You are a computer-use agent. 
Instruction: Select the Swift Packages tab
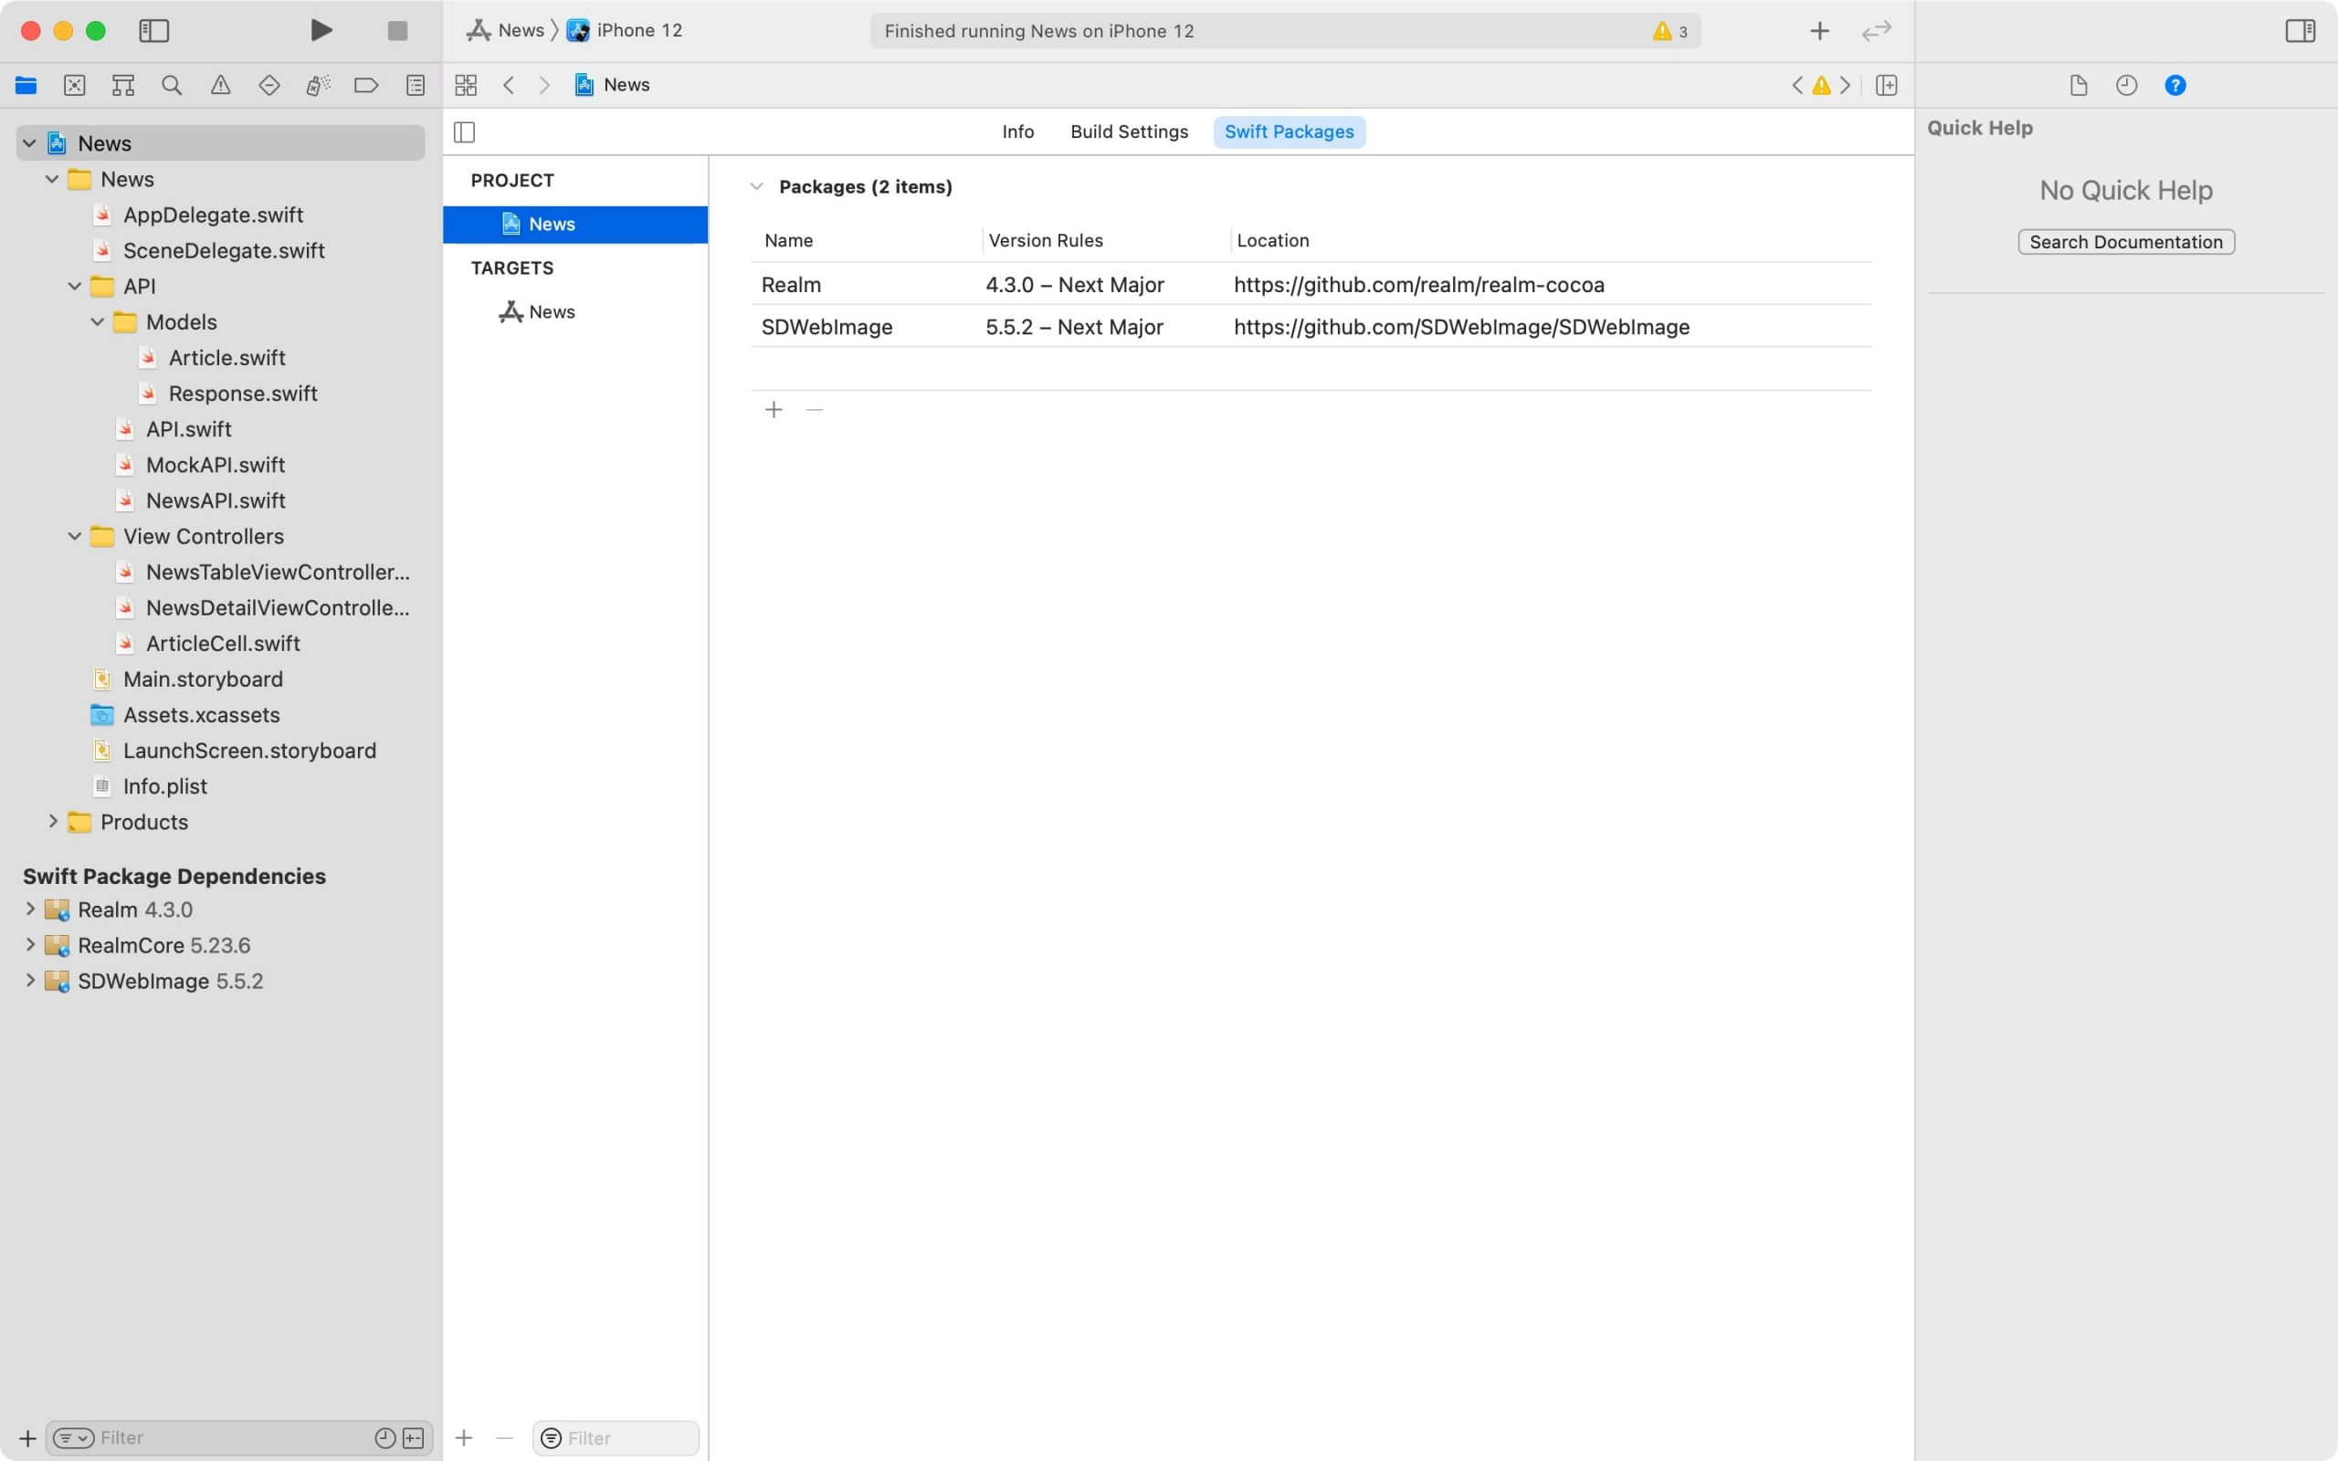point(1289,131)
